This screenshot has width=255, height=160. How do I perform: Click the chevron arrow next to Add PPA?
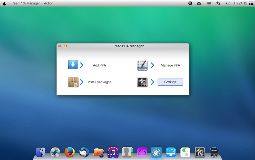tap(82, 65)
